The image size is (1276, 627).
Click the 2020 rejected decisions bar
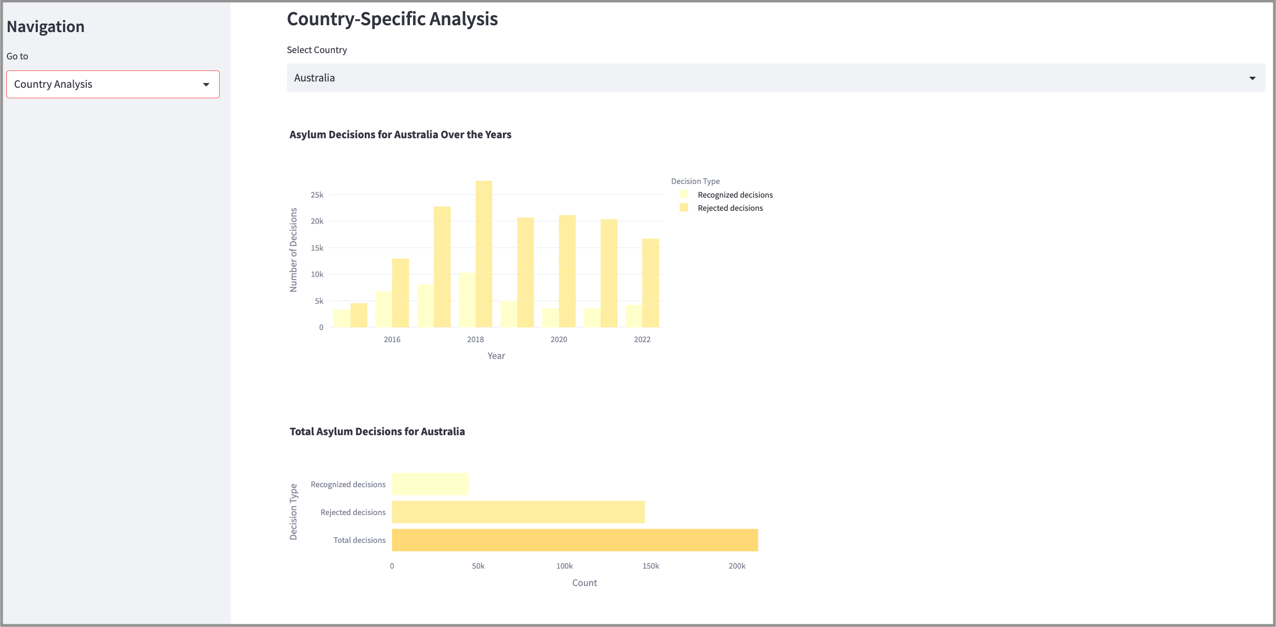coord(567,271)
